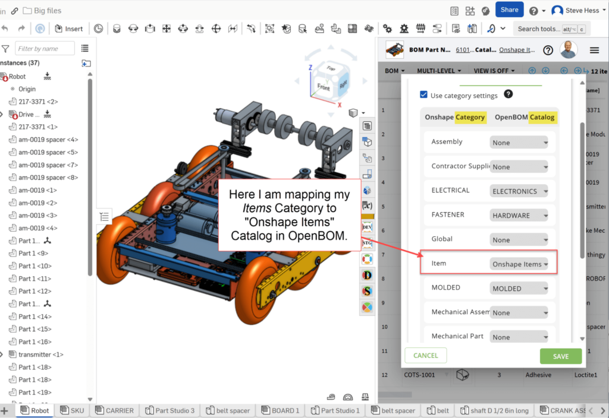The width and height of the screenshot is (609, 418).
Task: Open the Mechanical Part catalog dropdown
Action: click(519, 337)
